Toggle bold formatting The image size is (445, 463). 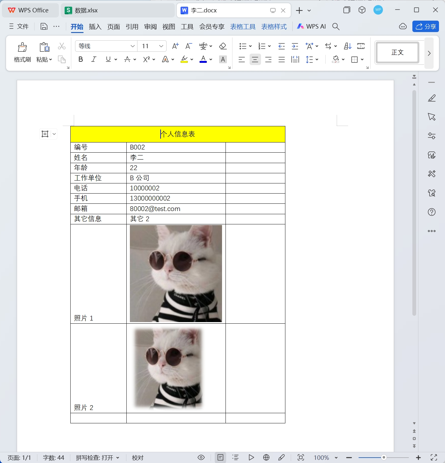tap(80, 59)
